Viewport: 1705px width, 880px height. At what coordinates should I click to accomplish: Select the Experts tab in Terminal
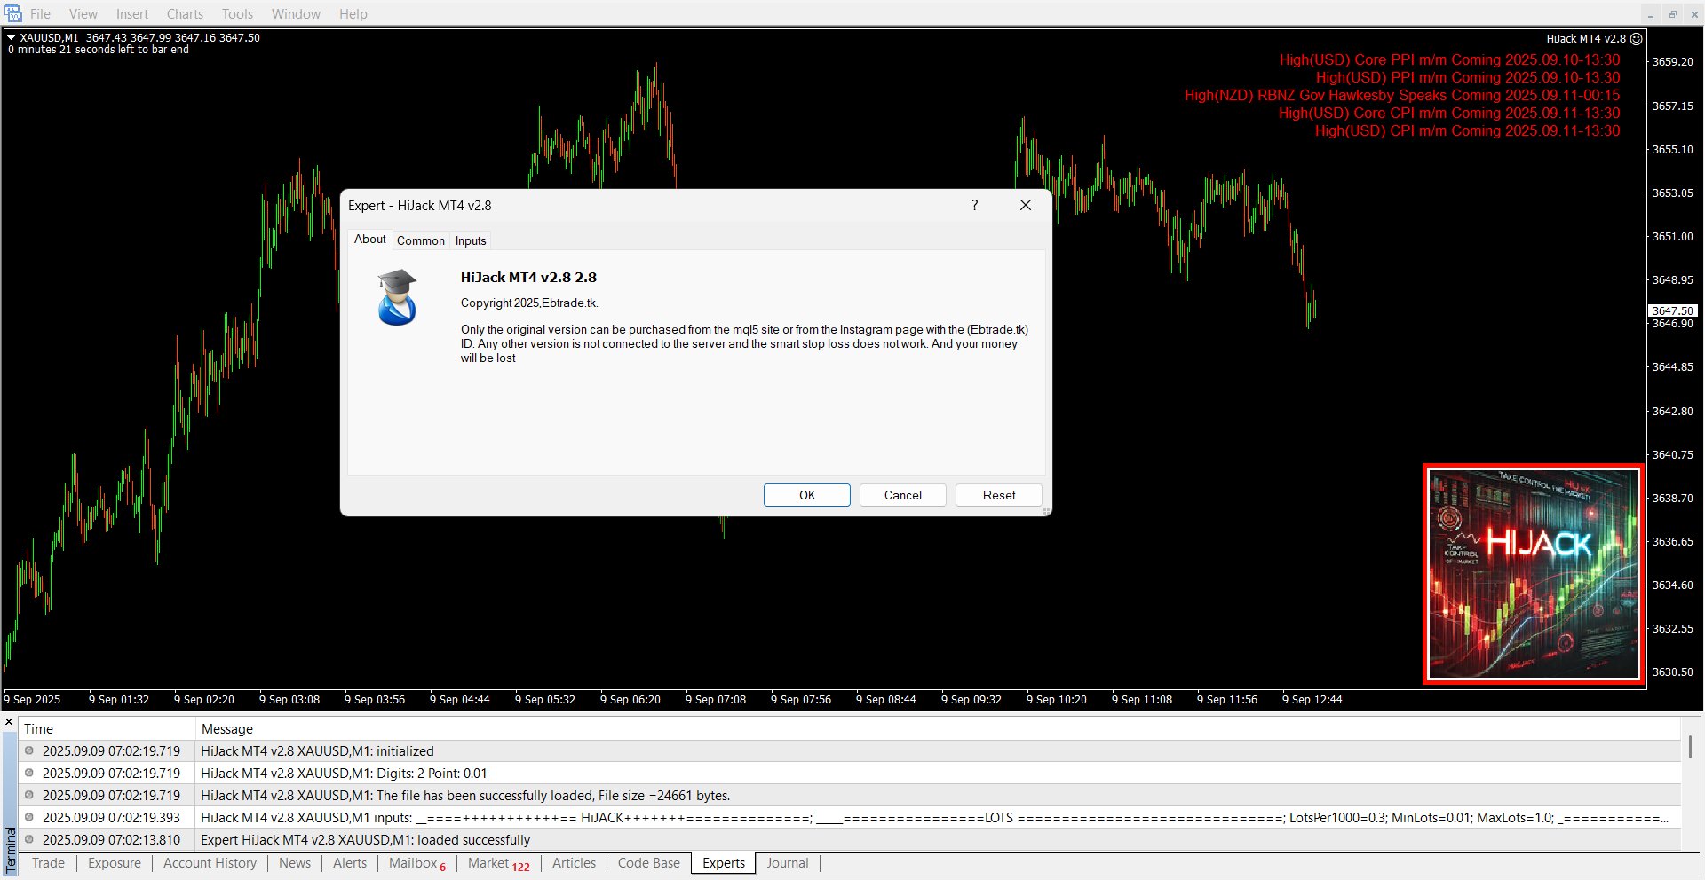click(724, 863)
